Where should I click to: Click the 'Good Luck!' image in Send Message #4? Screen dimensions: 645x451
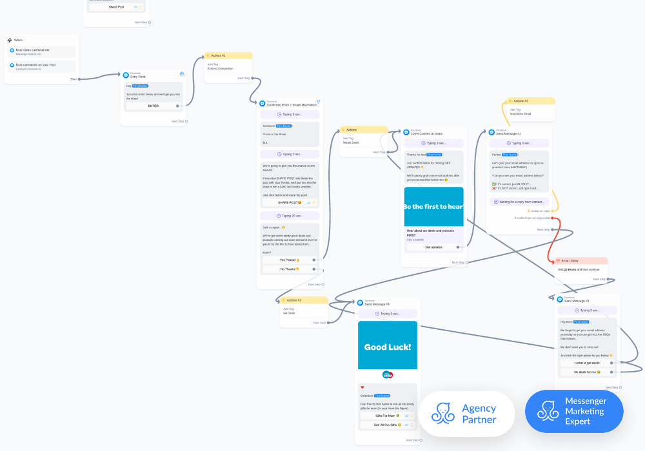tap(388, 346)
